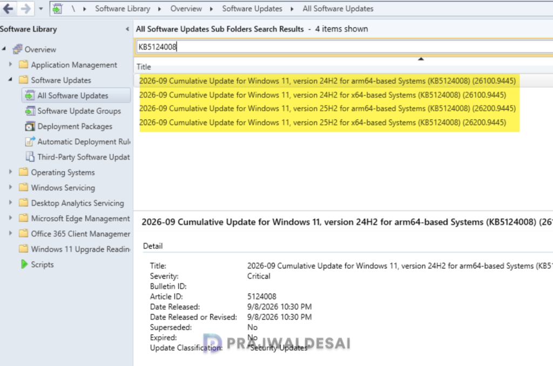
Task: Collapse the Software Library navigation pane
Action: pyautogui.click(x=127, y=29)
